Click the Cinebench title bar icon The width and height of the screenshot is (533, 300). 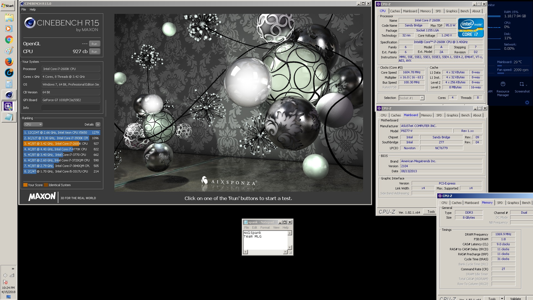pos(22,4)
